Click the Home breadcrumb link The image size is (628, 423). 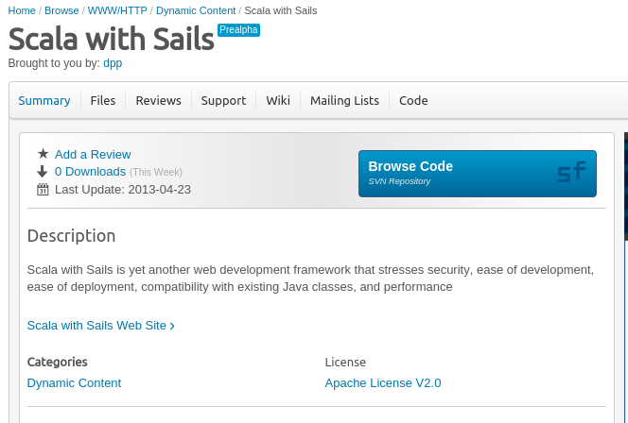(x=22, y=10)
